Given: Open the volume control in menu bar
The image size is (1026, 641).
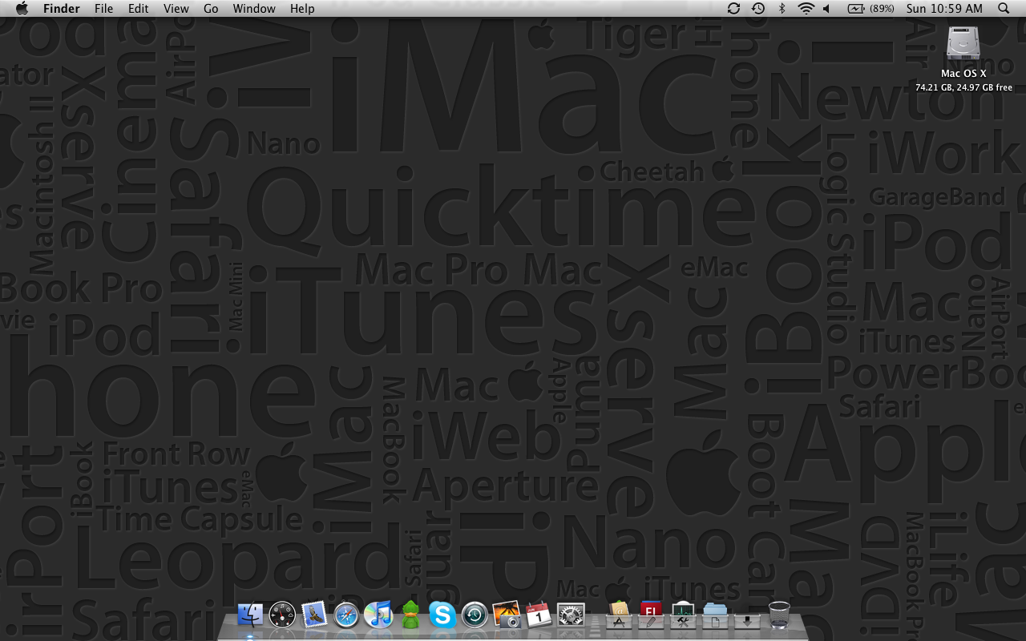Looking at the screenshot, I should pos(827,9).
